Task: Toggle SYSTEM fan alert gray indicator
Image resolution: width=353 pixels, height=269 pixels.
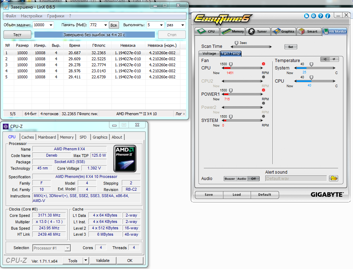Action: pyautogui.click(x=264, y=116)
